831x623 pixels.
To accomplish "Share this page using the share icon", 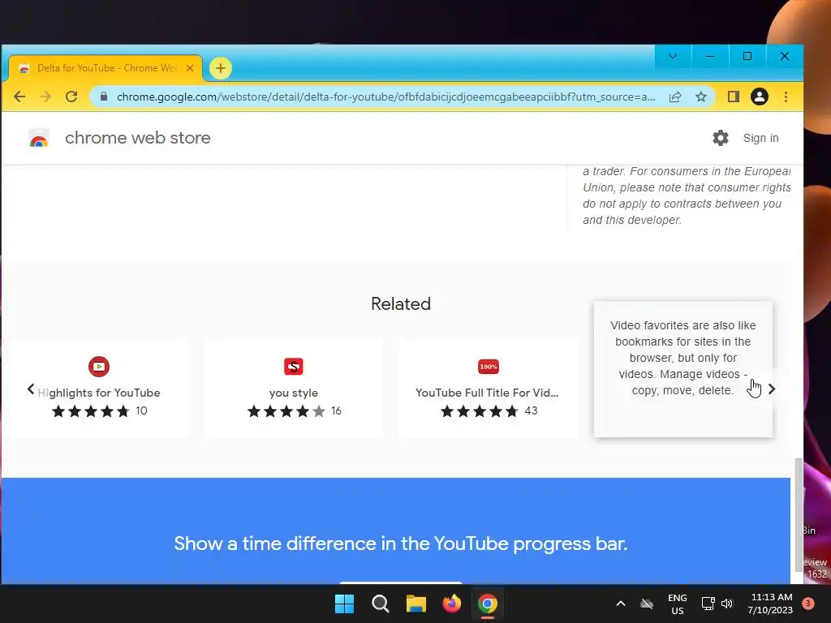I will 675,97.
